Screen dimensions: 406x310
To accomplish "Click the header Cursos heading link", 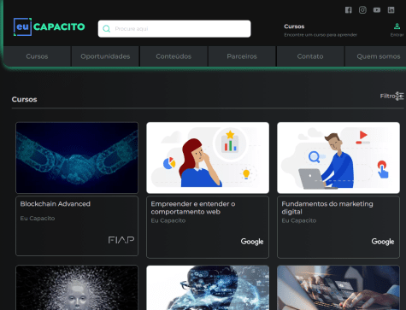I will (x=294, y=26).
